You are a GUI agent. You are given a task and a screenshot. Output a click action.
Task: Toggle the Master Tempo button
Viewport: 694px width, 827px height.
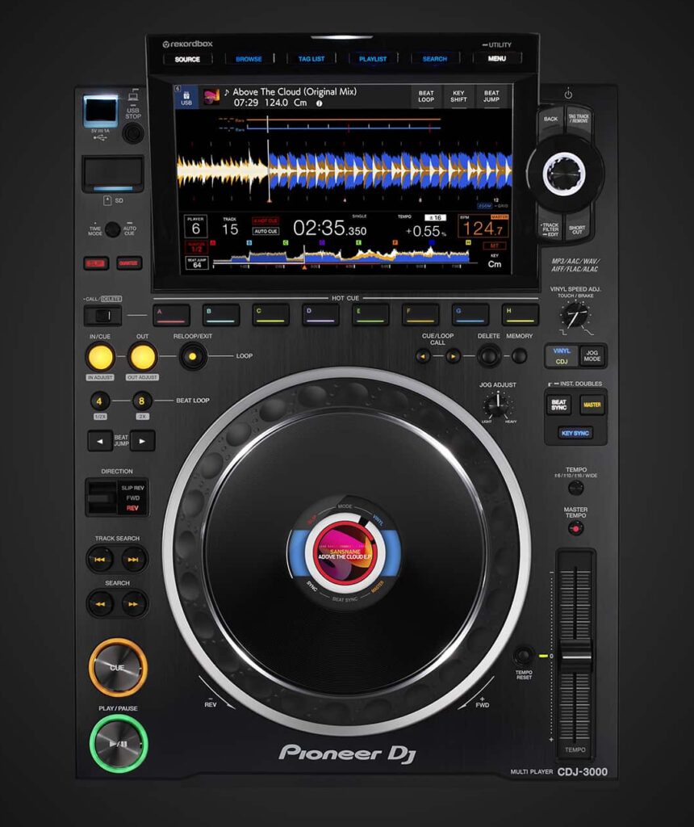pos(575,528)
